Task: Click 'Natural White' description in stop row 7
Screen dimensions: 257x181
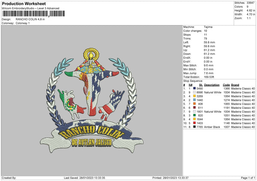Action: pyautogui.click(x=212, y=111)
